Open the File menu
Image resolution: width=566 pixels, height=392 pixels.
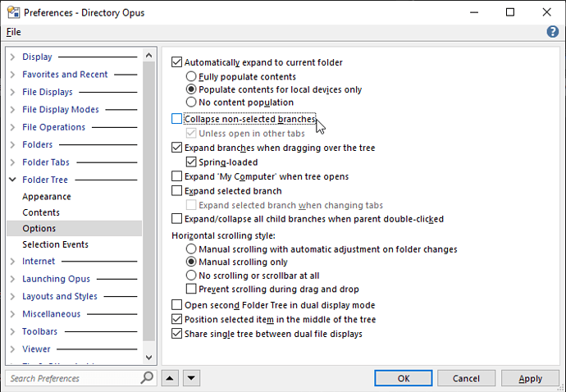[14, 32]
